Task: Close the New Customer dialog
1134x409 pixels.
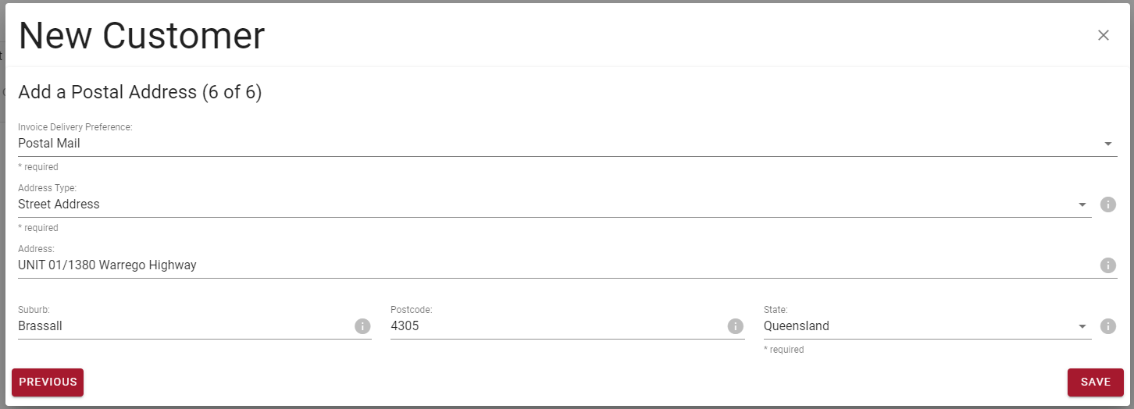Action: (1103, 35)
